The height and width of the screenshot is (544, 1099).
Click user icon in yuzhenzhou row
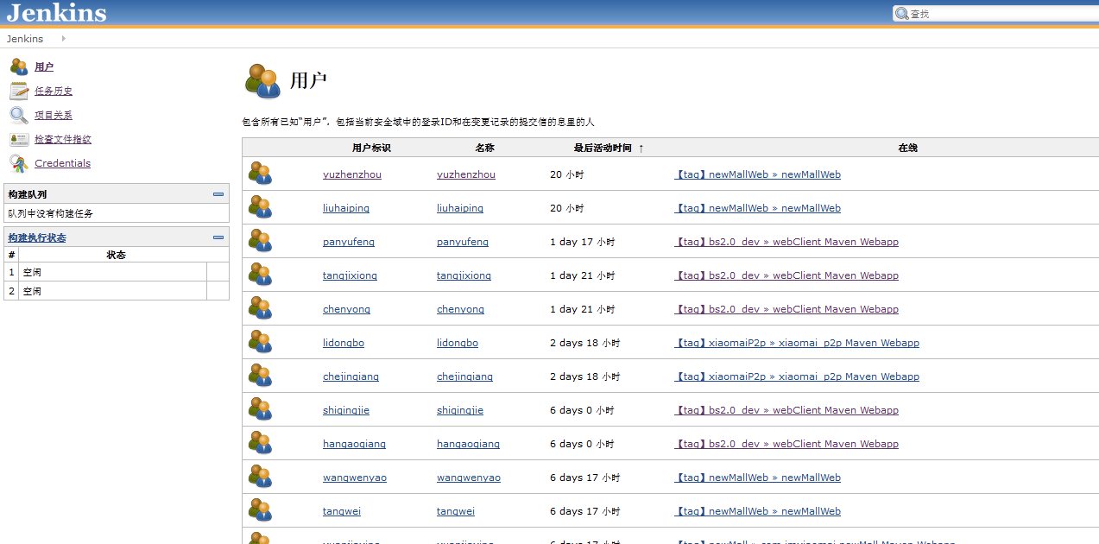pos(260,174)
